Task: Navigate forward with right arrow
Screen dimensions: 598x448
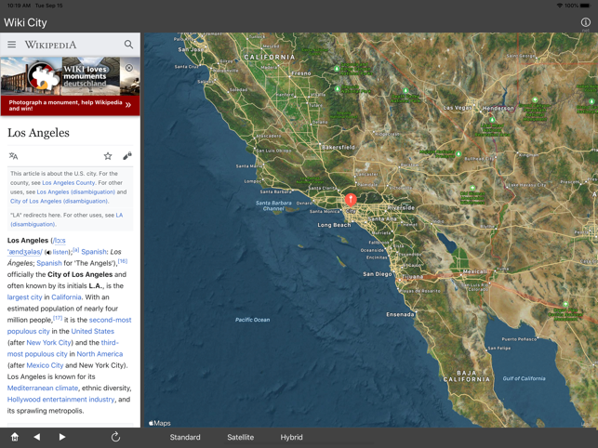Action: (x=62, y=437)
